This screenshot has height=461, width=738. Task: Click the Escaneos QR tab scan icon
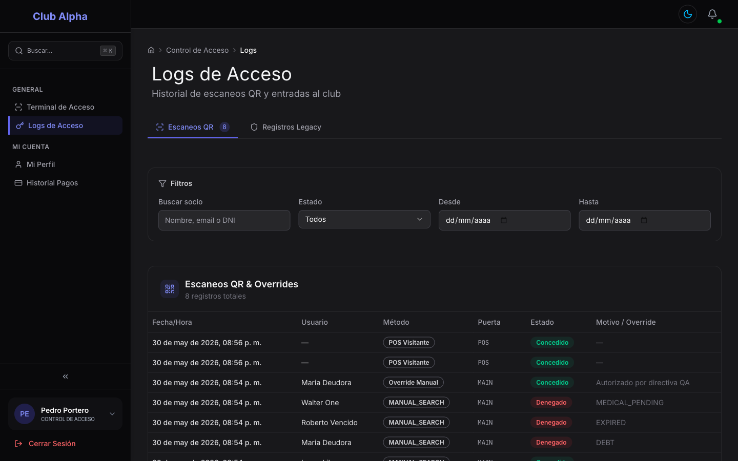[x=160, y=127]
